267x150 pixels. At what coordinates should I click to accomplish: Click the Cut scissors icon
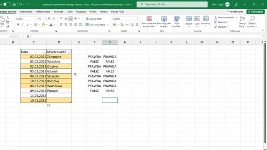pyautogui.click(x=8, y=17)
